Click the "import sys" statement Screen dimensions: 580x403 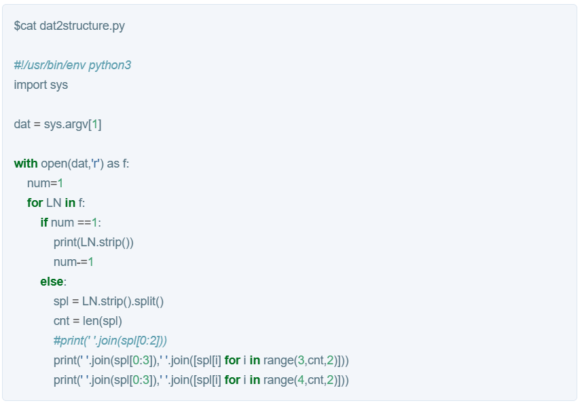pyautogui.click(x=41, y=85)
